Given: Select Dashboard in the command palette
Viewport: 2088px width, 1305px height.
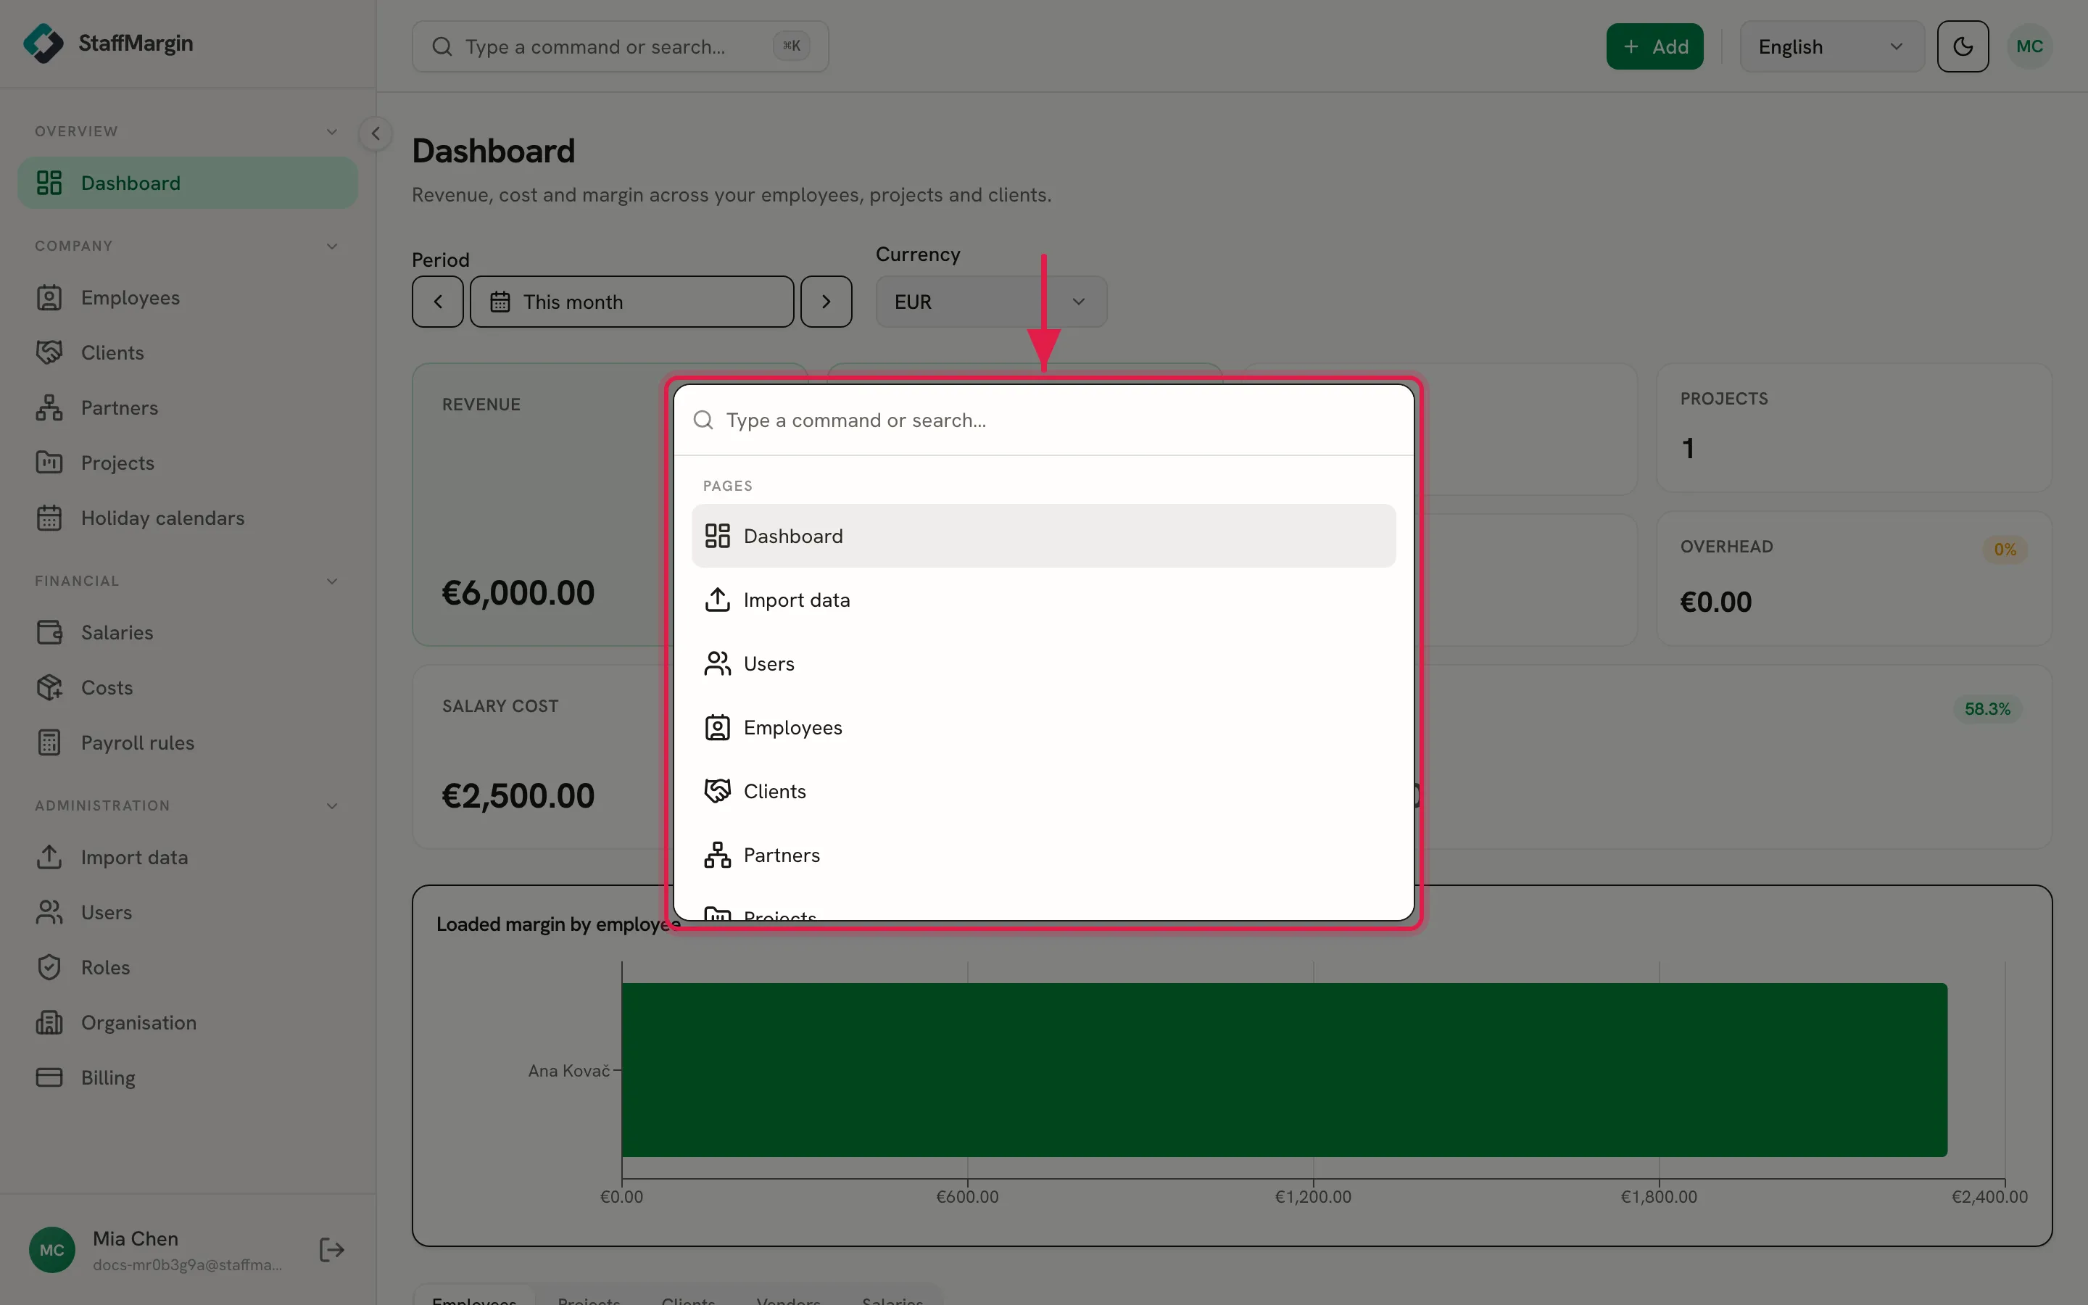Looking at the screenshot, I should (1044, 536).
